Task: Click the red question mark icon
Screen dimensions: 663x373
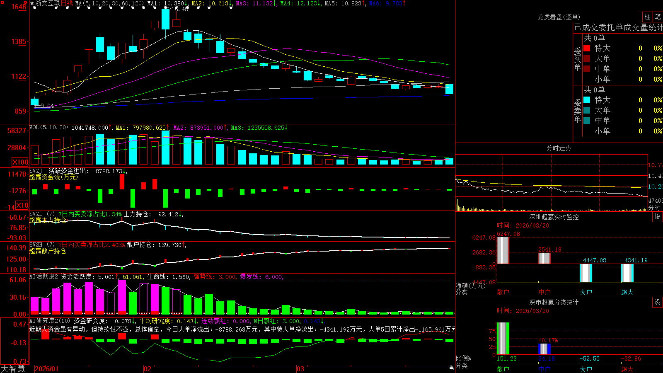Action: [x=26, y=4]
